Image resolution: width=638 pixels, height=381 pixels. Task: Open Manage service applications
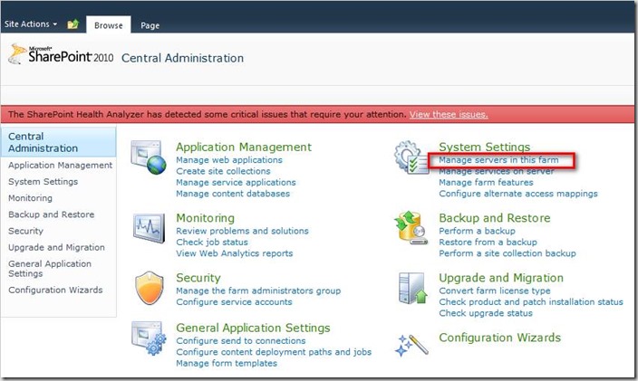(x=236, y=183)
